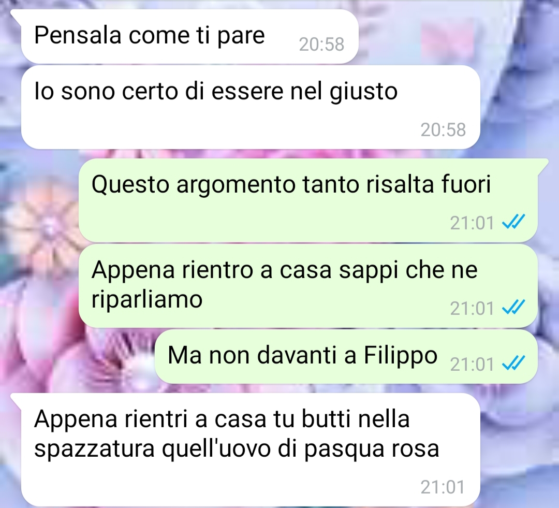The height and width of the screenshot is (508, 559).
Task: Tap 21:01 time on 'ne riparliamo' bubble
Action: point(472,308)
